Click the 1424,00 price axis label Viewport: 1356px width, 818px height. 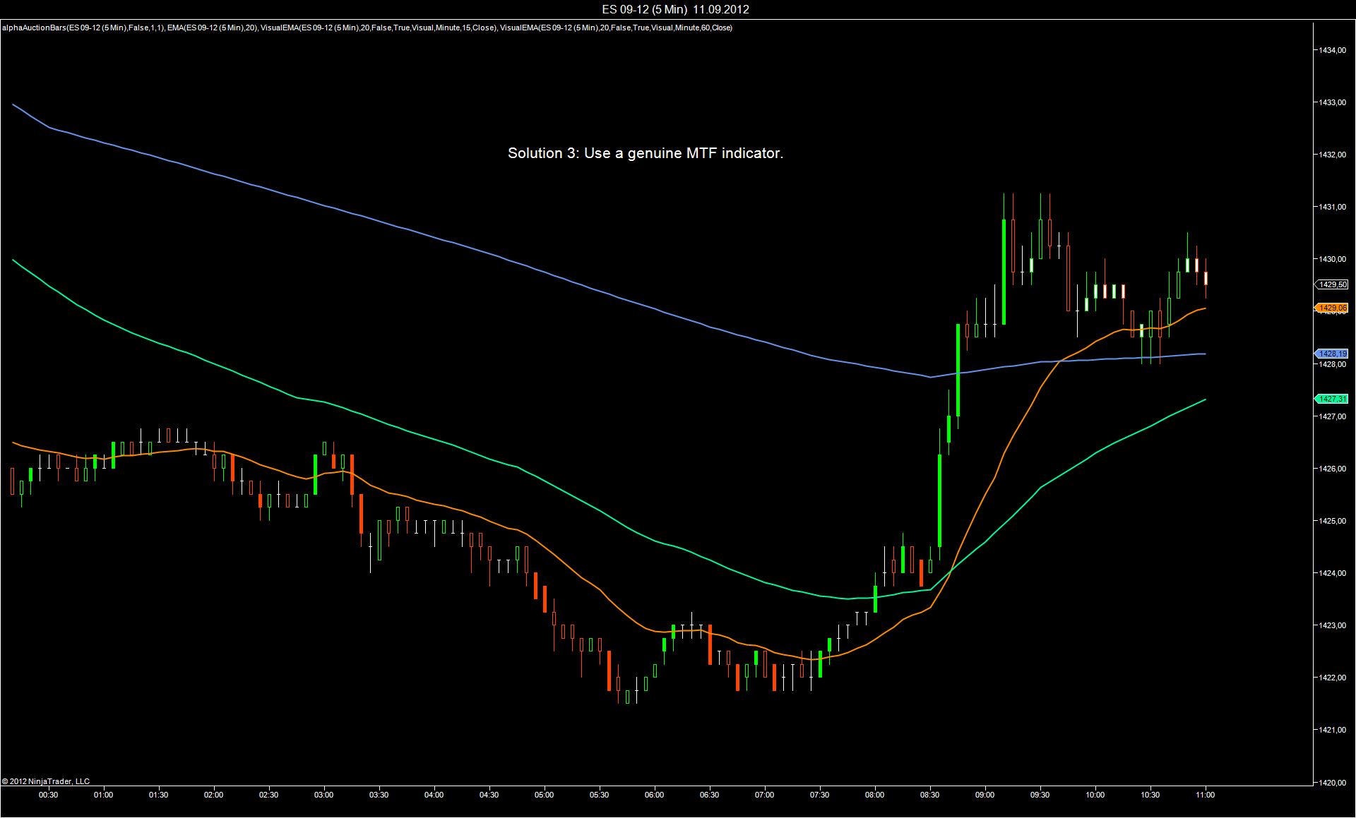click(x=1333, y=573)
